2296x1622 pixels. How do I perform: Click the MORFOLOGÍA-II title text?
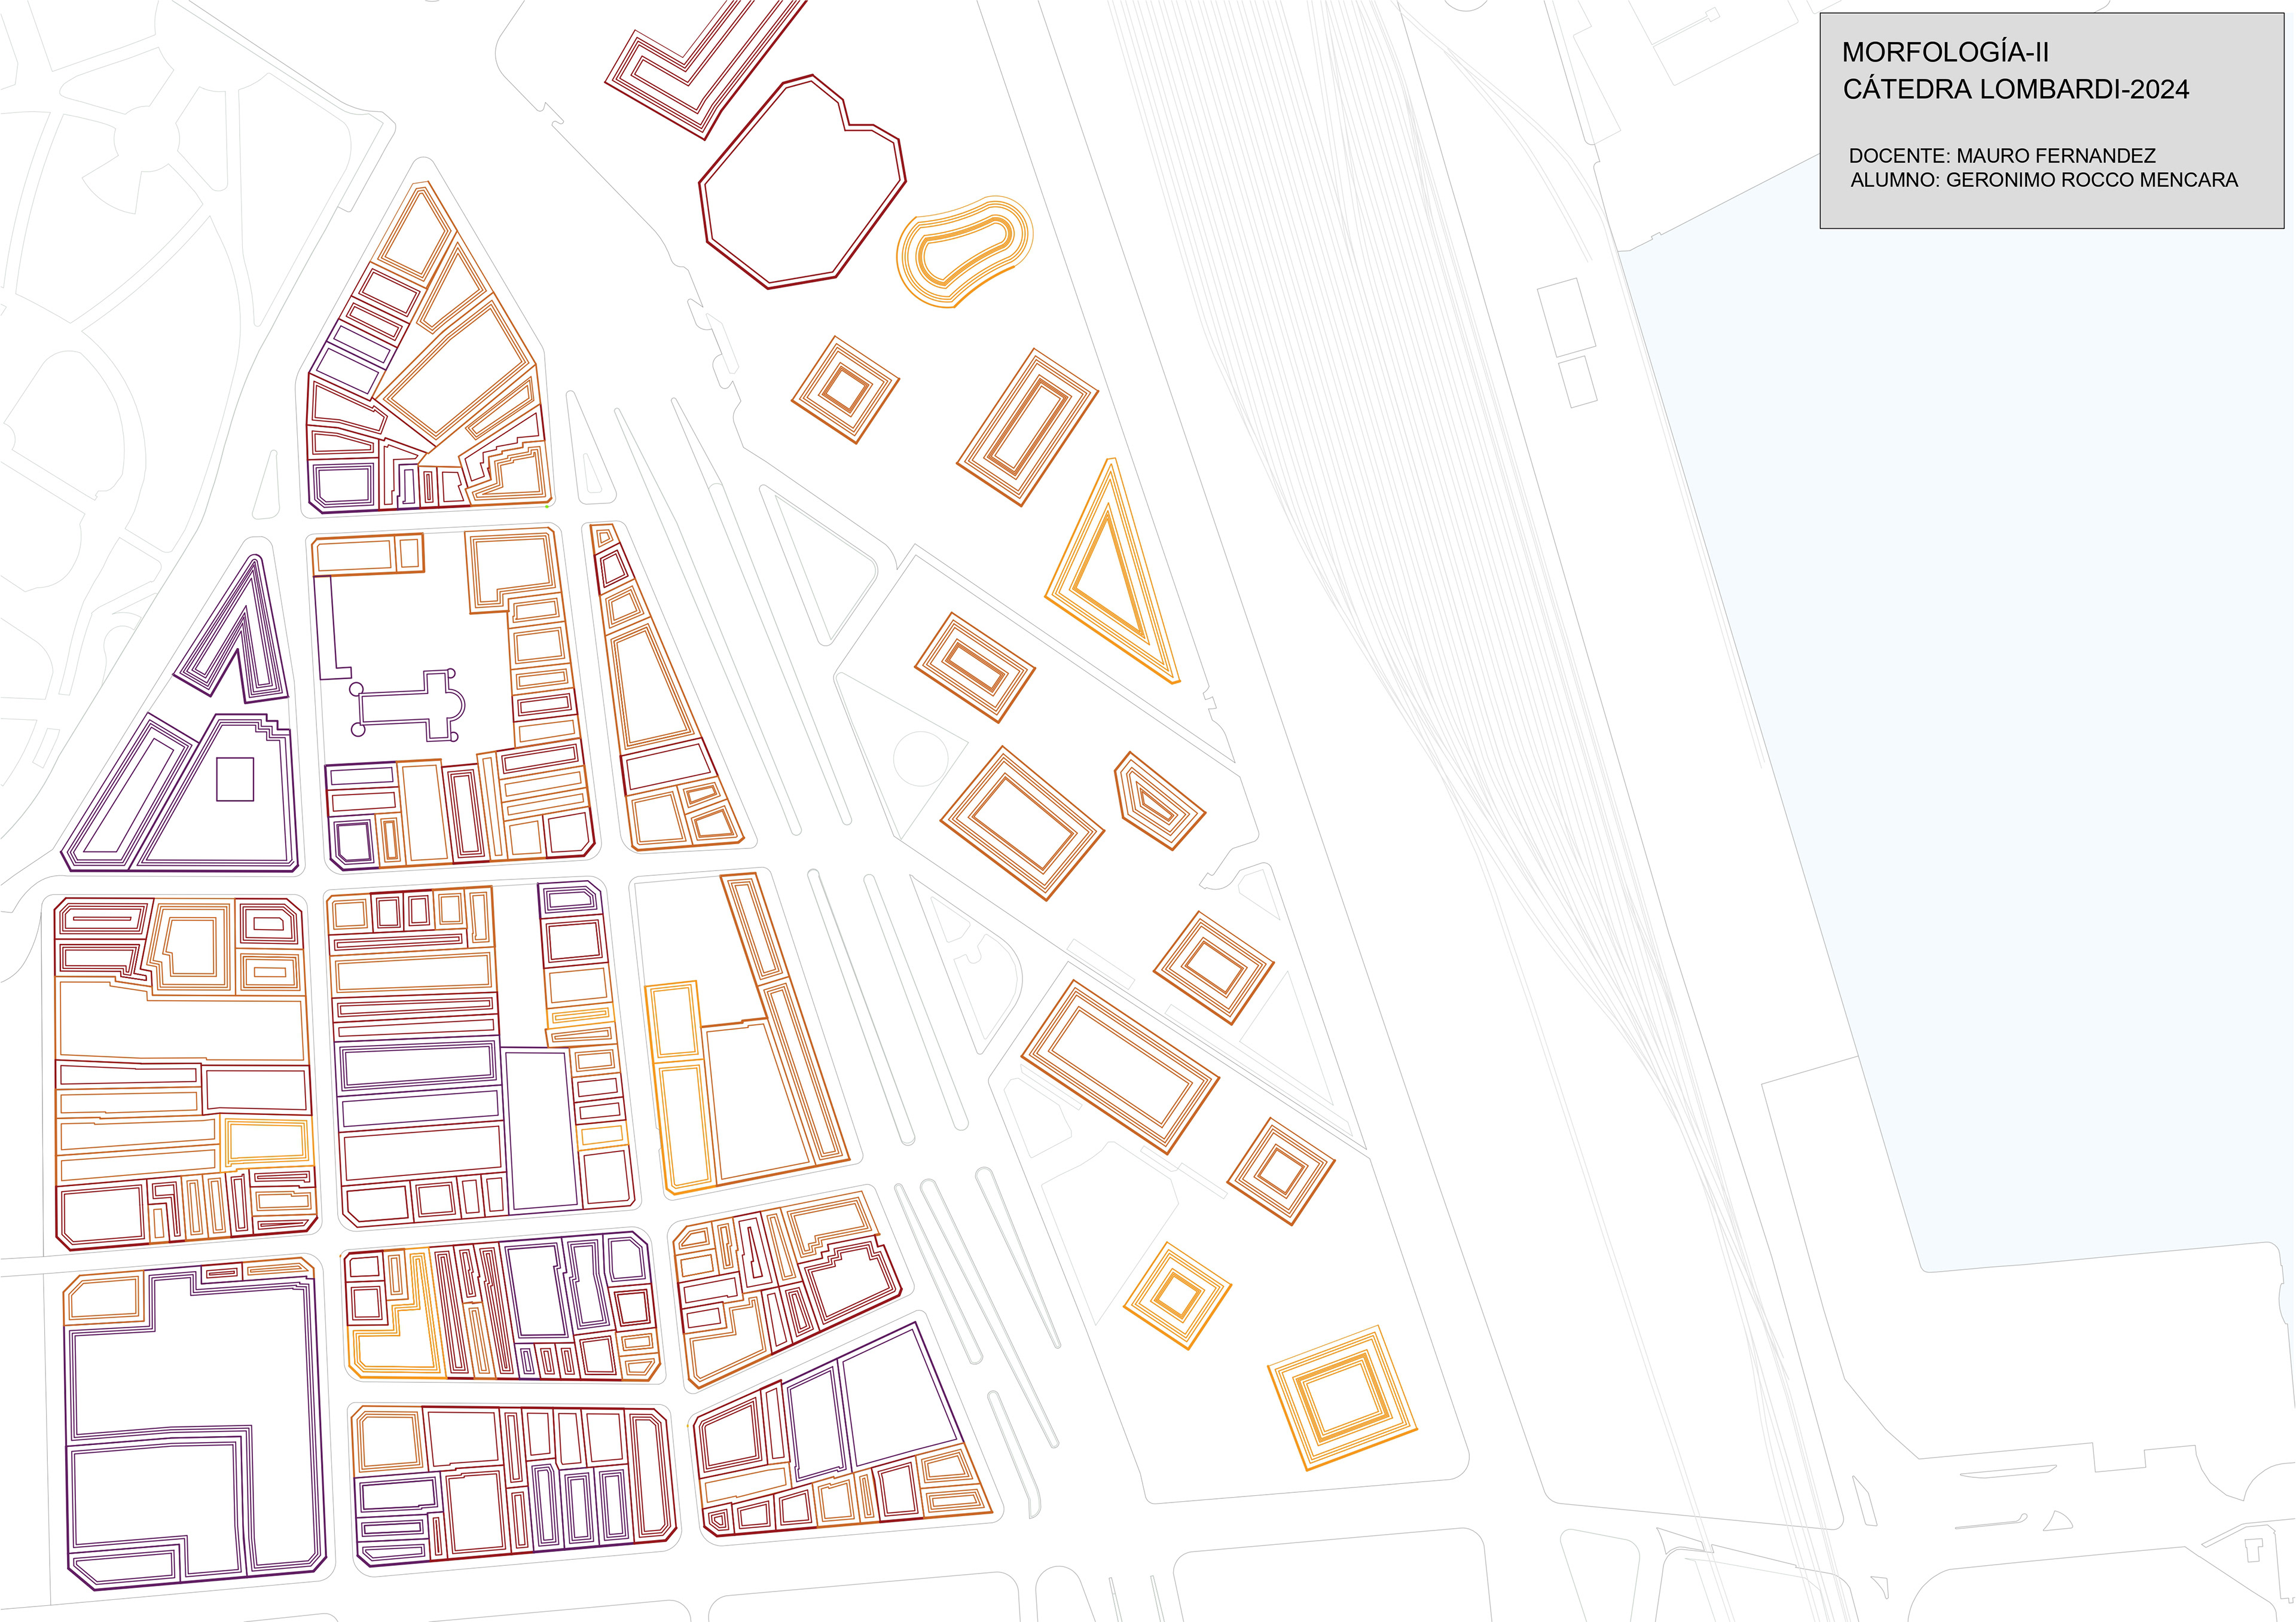click(x=1945, y=52)
